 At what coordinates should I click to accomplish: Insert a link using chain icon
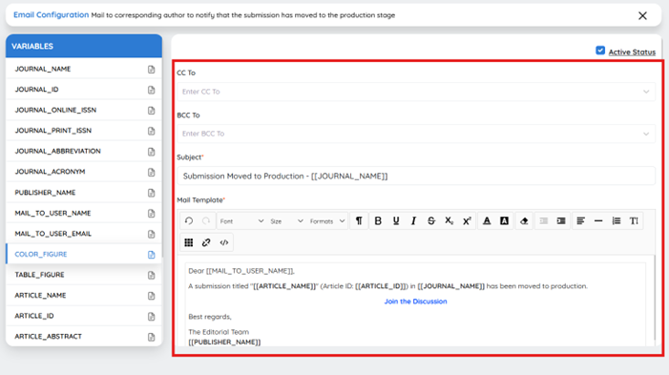206,242
